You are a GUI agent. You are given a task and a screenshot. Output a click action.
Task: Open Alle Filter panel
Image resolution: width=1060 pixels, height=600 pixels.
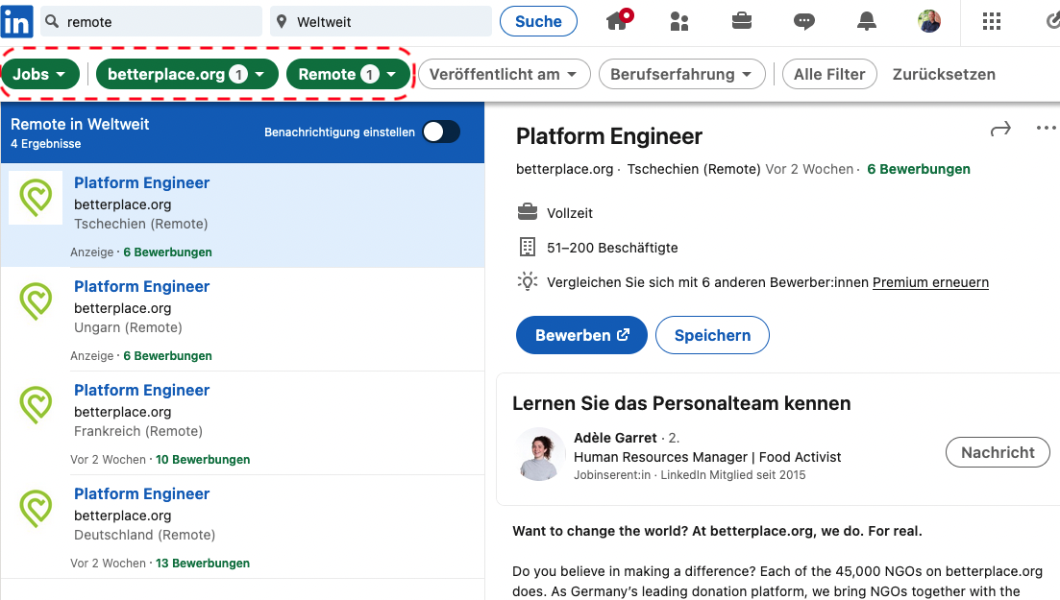point(829,74)
